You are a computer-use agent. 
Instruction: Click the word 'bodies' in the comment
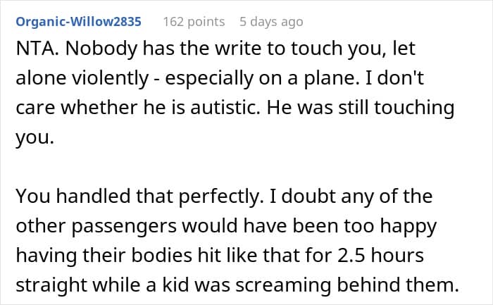[x=161, y=255]
